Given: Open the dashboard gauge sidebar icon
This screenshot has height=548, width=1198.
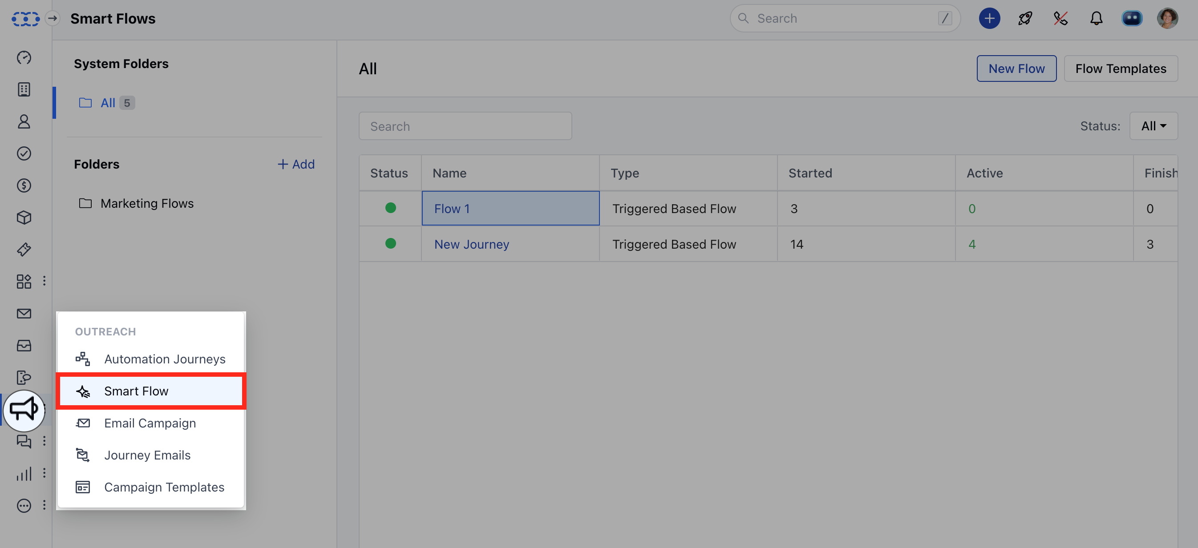Looking at the screenshot, I should tap(24, 57).
